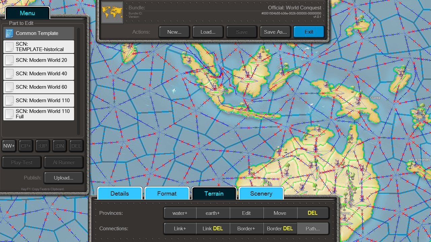Click the :DN reorder icon

pyautogui.click(x=59, y=146)
